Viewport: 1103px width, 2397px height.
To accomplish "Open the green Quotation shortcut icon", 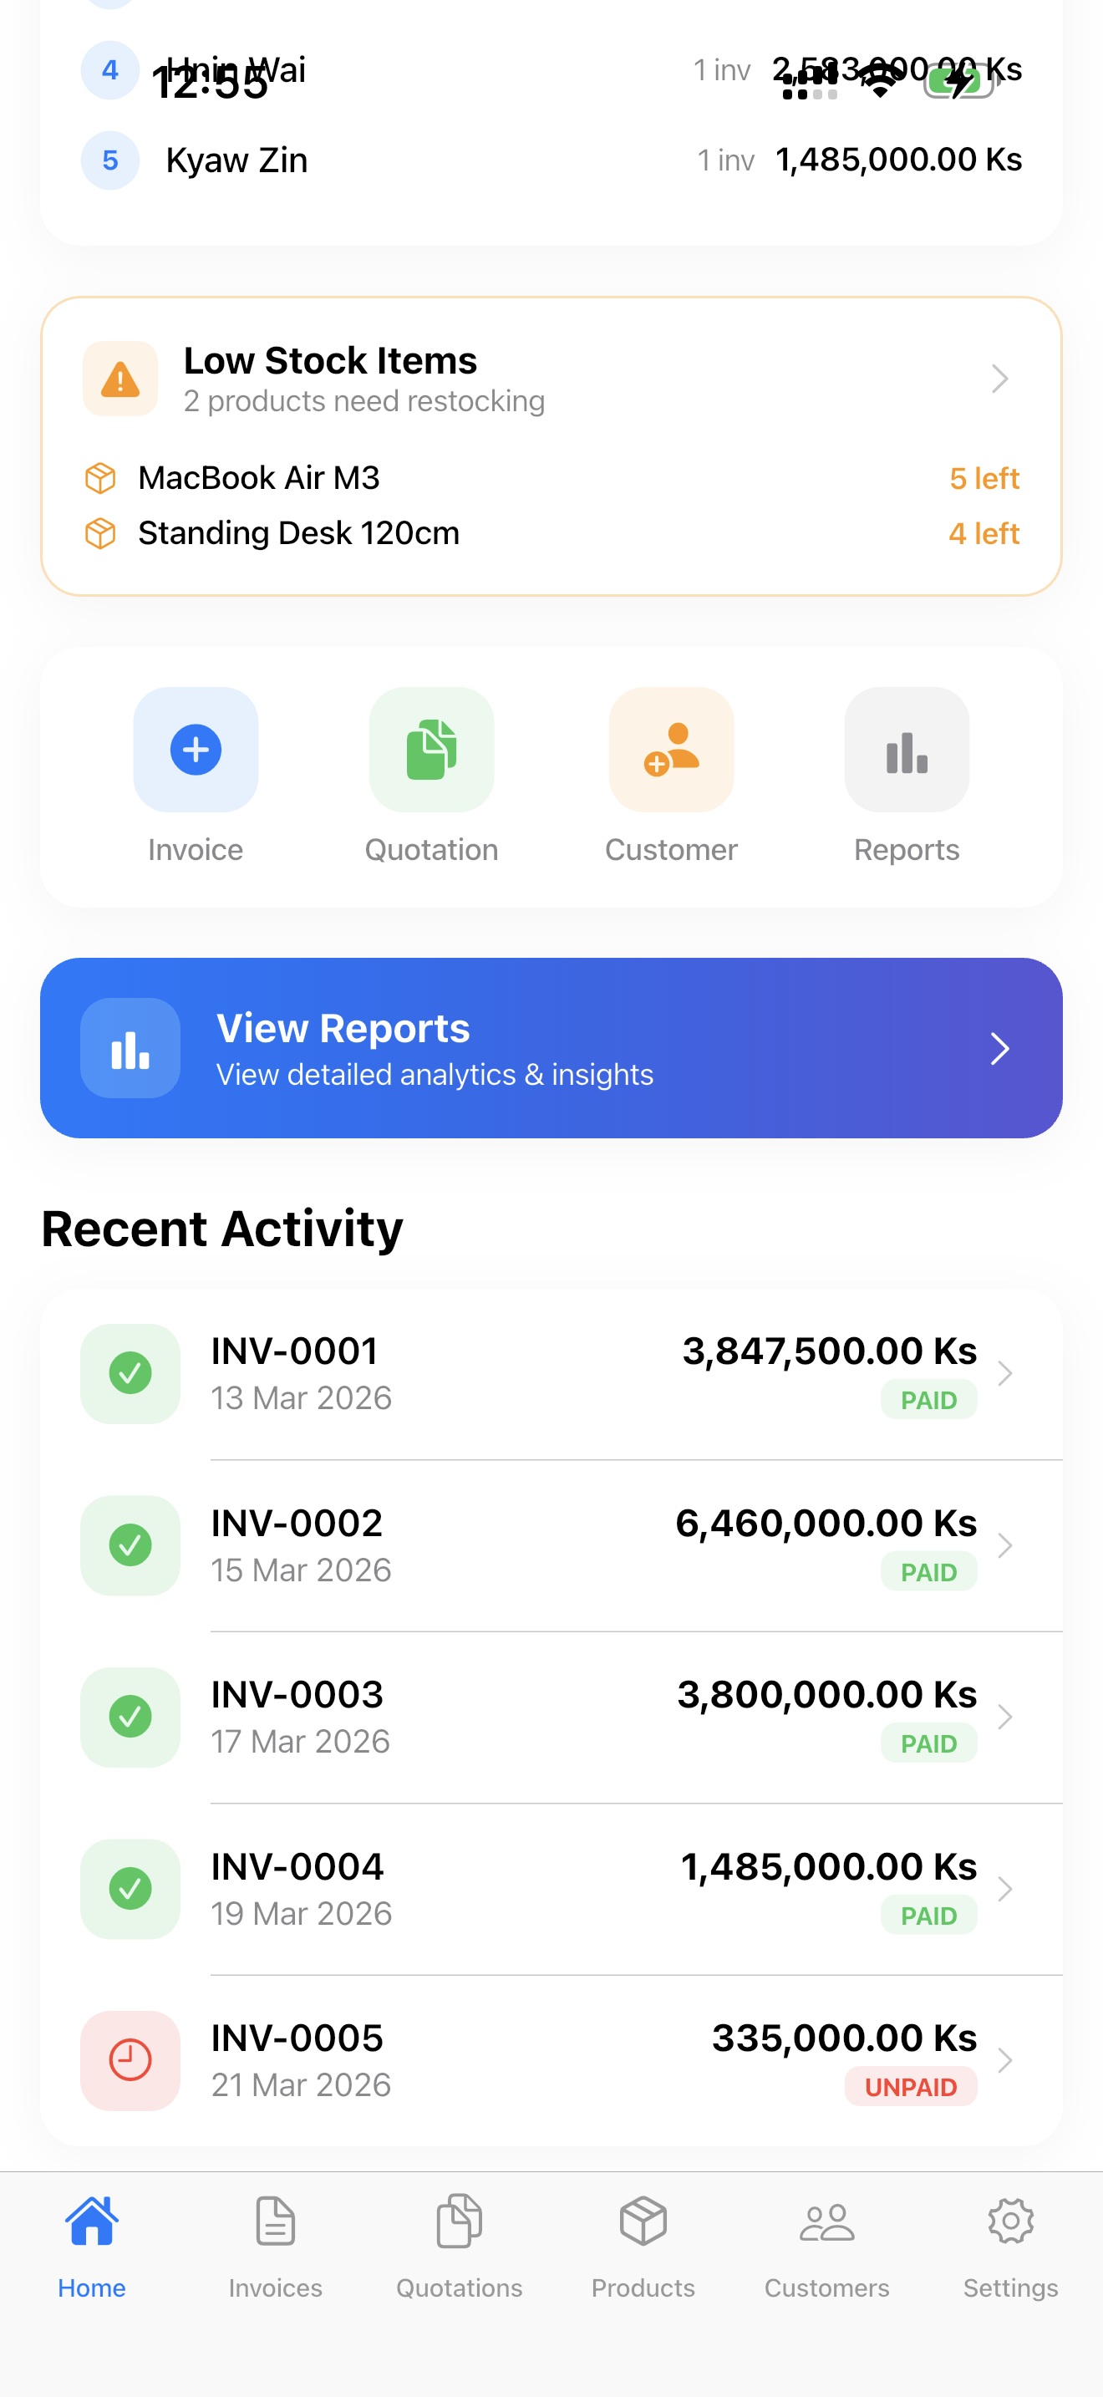I will [430, 750].
